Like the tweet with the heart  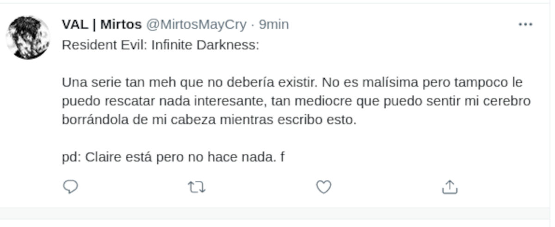[323, 187]
